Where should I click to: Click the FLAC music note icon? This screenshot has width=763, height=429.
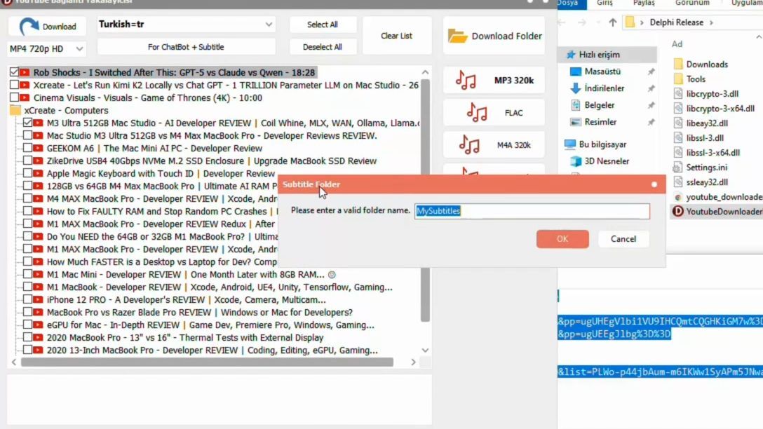point(476,113)
